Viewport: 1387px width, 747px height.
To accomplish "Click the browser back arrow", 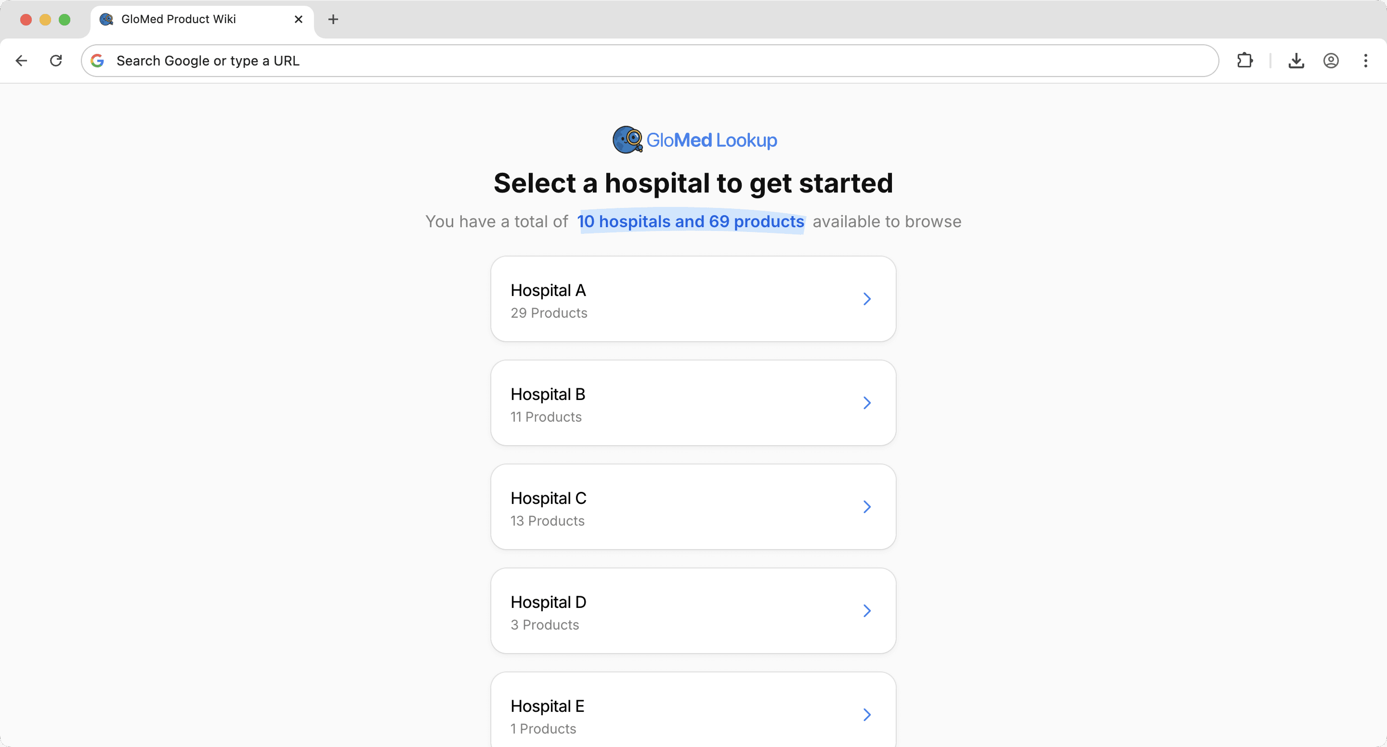I will pyautogui.click(x=21, y=60).
